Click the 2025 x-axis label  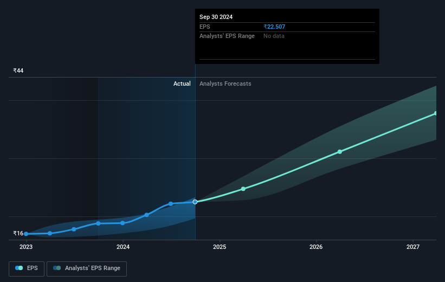[x=220, y=247]
